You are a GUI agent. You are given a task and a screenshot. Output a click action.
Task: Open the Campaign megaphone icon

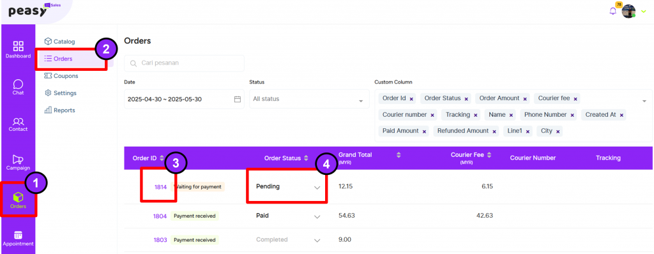tap(18, 160)
